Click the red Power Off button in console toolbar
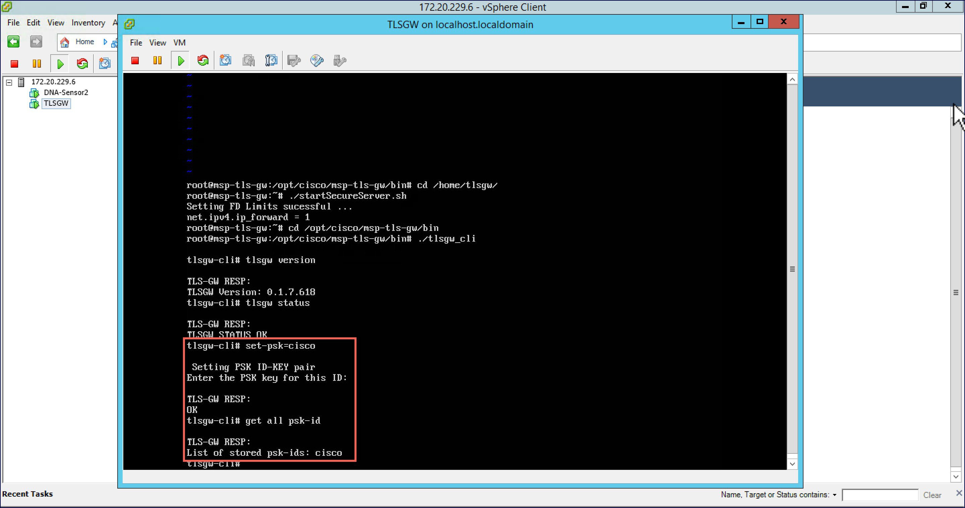This screenshot has width=965, height=508. [135, 61]
